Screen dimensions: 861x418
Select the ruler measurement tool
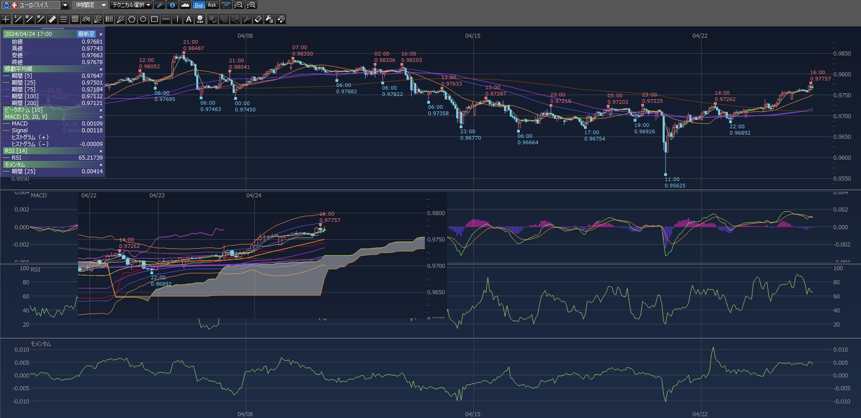pyautogui.click(x=52, y=19)
